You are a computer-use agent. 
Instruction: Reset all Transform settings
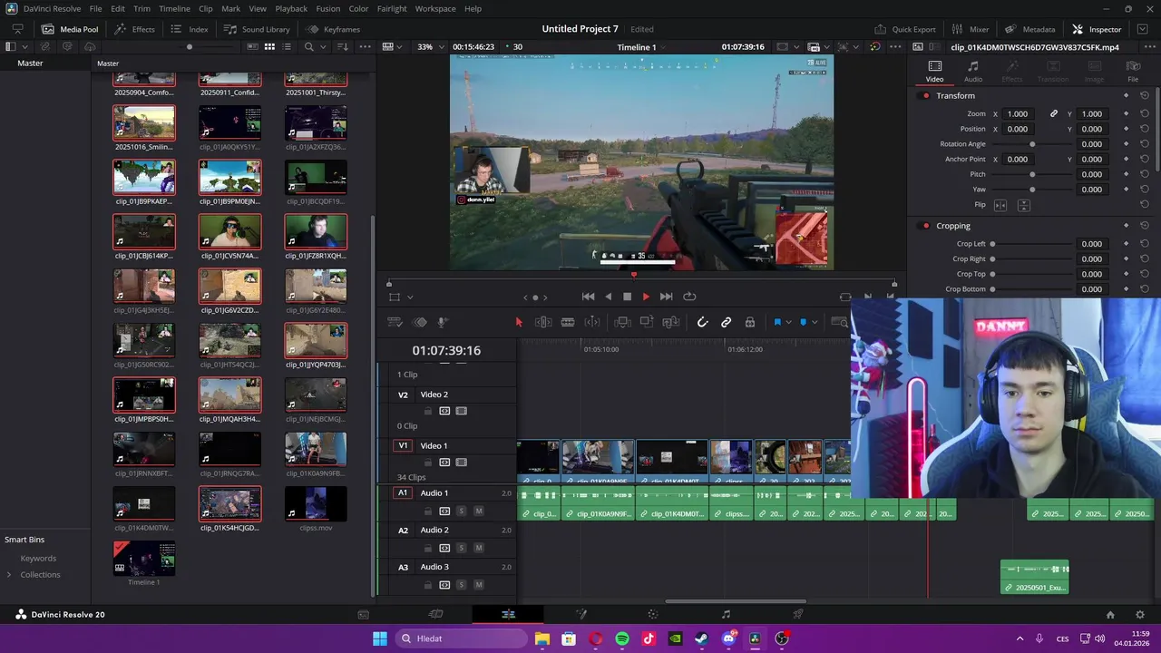(x=1145, y=95)
